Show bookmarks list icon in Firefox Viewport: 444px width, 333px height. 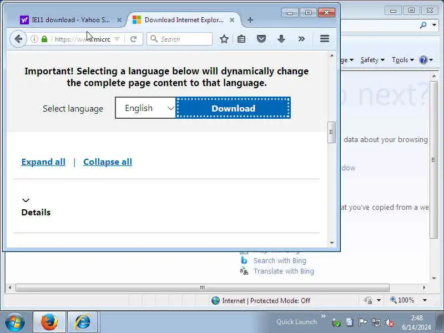pos(241,39)
